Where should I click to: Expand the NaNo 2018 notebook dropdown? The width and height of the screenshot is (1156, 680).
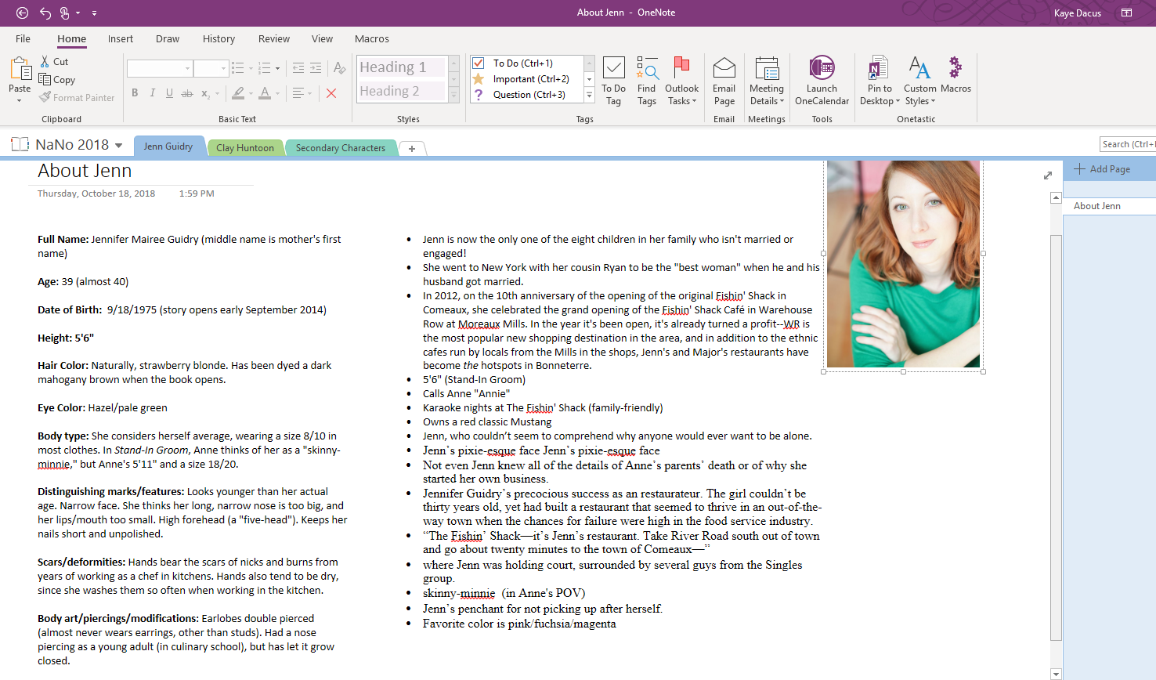[119, 145]
